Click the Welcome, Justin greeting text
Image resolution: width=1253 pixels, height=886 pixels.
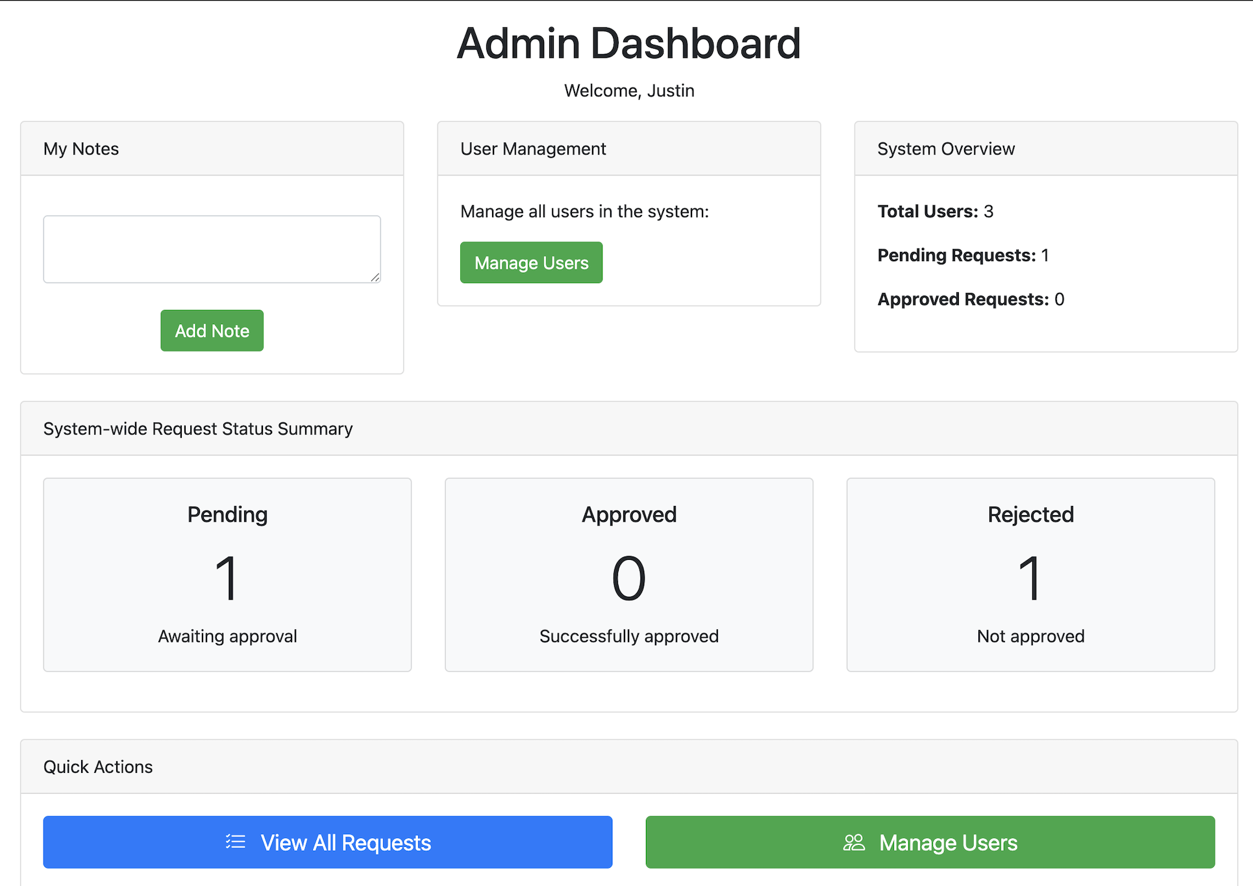click(628, 90)
